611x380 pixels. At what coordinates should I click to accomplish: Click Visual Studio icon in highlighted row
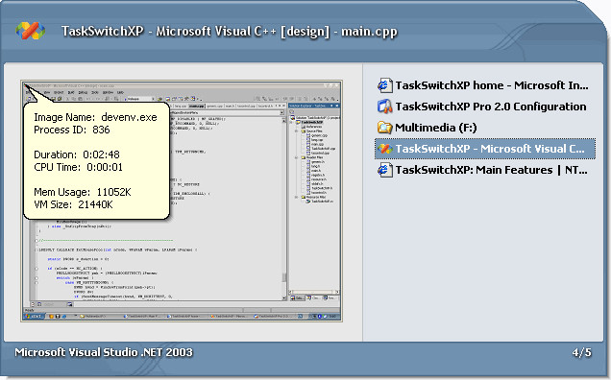pyautogui.click(x=385, y=149)
